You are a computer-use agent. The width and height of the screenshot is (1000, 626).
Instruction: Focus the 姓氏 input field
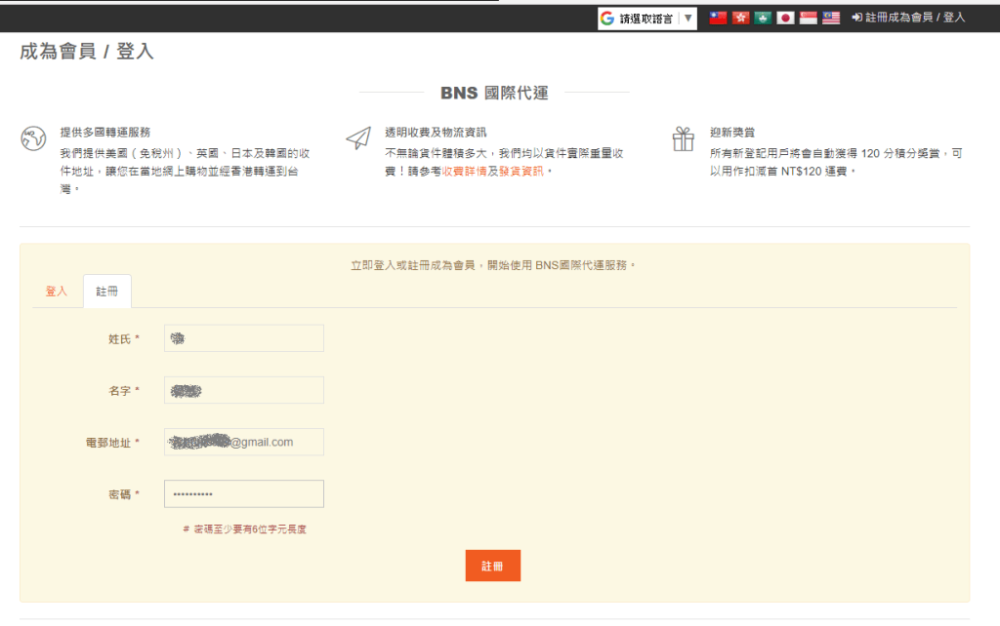click(244, 338)
